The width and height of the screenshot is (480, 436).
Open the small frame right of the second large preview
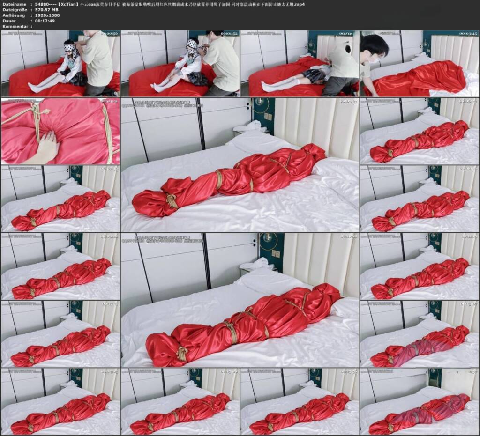coord(420,266)
